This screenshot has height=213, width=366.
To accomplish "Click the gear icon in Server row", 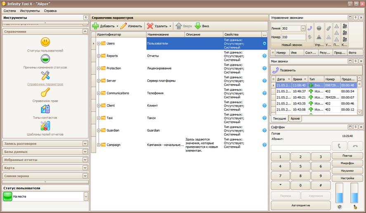I will coord(264,80).
